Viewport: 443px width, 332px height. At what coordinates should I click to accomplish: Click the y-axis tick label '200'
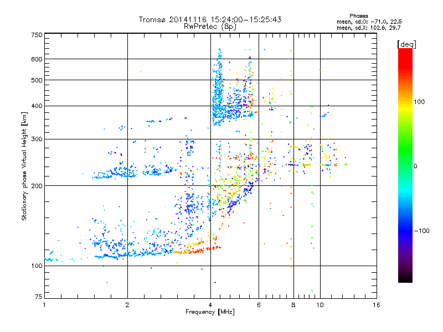(x=37, y=186)
